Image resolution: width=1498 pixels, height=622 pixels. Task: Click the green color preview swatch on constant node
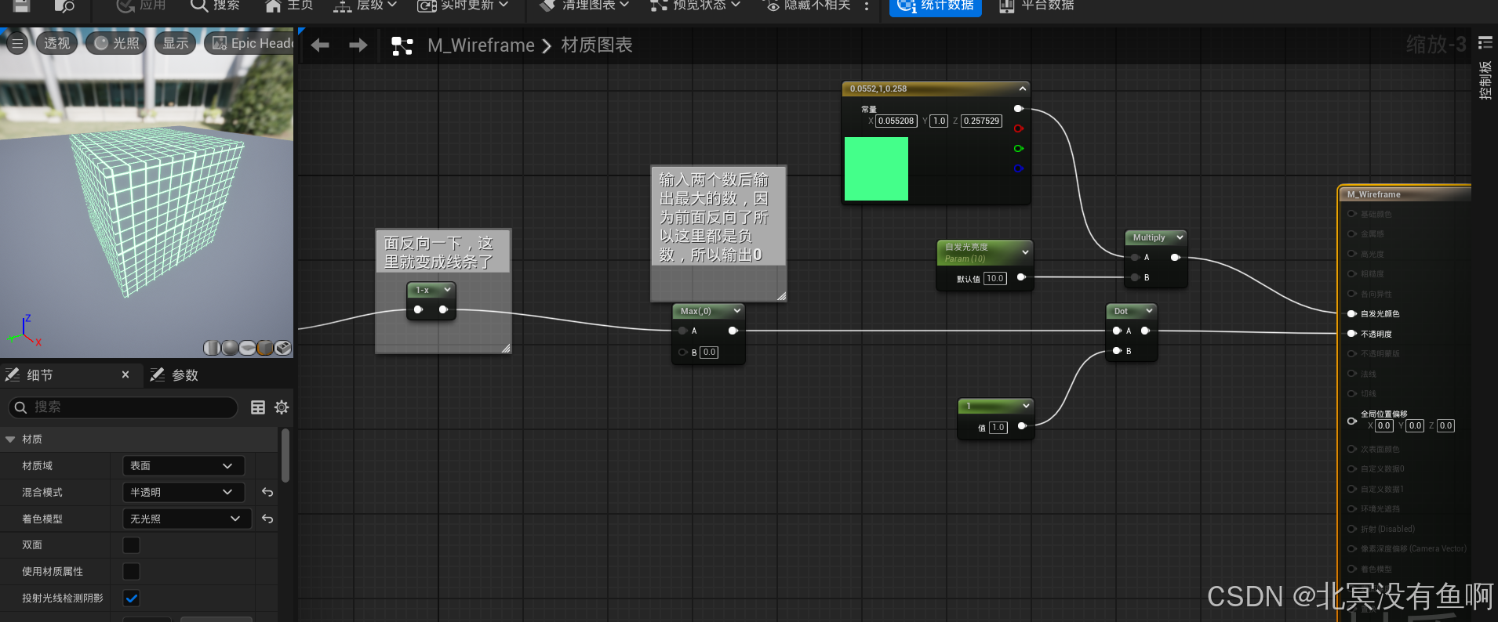pyautogui.click(x=876, y=168)
